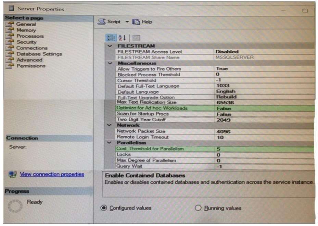Select the Running values radio button
The height and width of the screenshot is (226, 318).
tap(198, 208)
